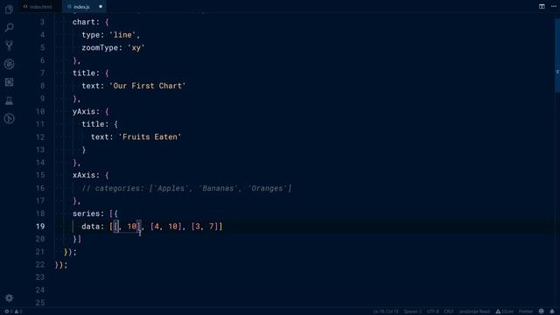560x315 pixels.
Task: Open the Debug view with crossed-bug icon
Action: (10, 64)
